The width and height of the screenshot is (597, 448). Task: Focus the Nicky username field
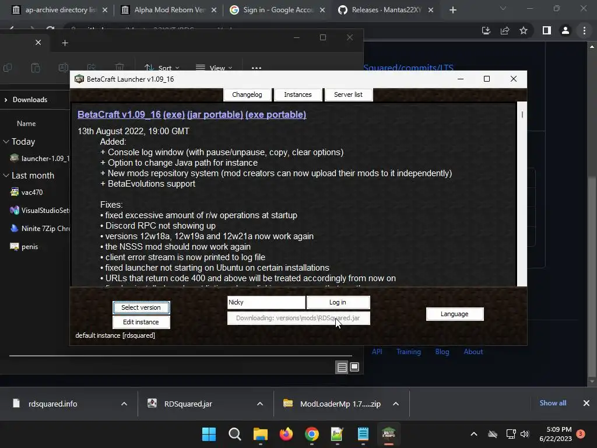click(266, 302)
